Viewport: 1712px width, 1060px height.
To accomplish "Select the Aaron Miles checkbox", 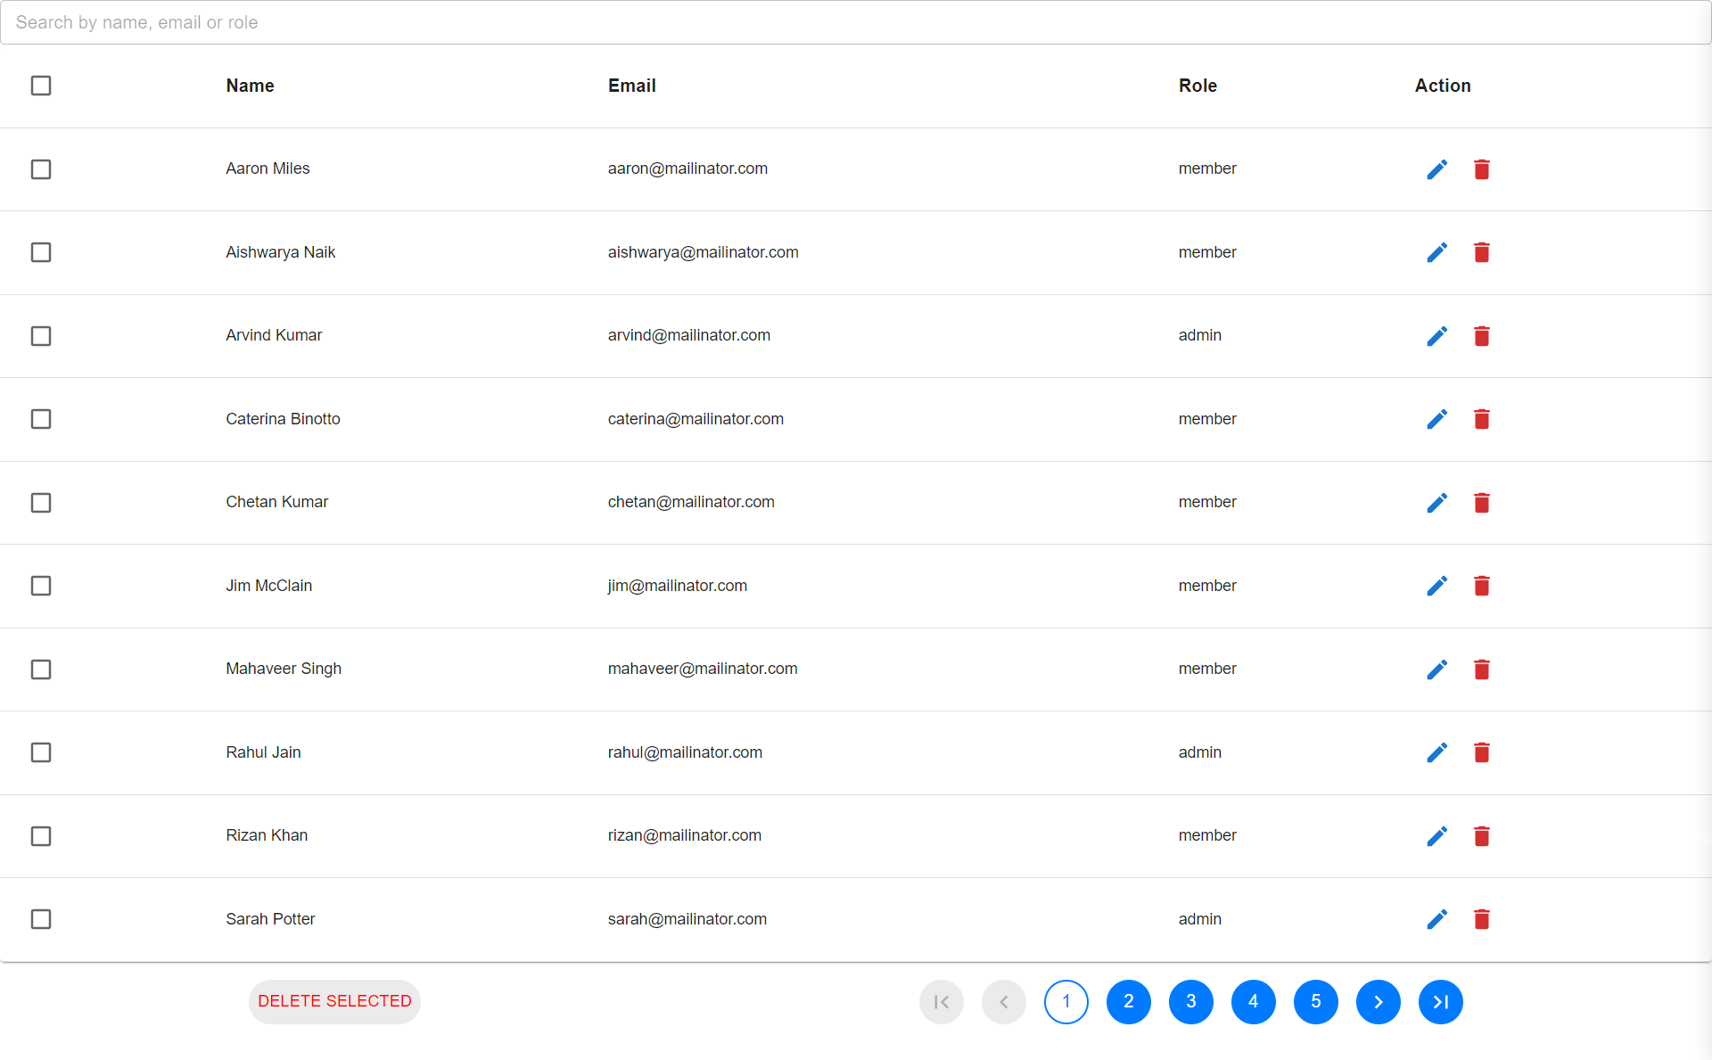I will click(41, 169).
